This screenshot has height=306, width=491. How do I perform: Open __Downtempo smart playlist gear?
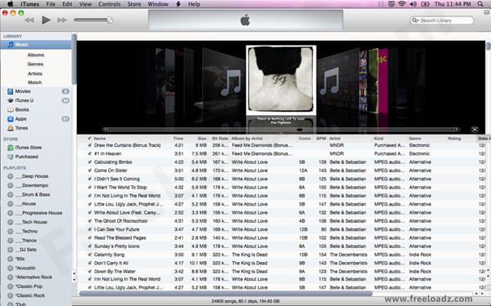[x=11, y=185]
